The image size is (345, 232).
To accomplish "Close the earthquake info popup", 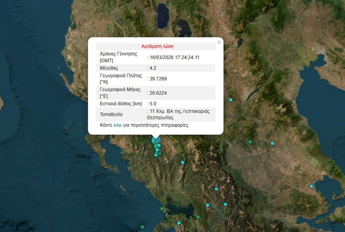I will [219, 42].
